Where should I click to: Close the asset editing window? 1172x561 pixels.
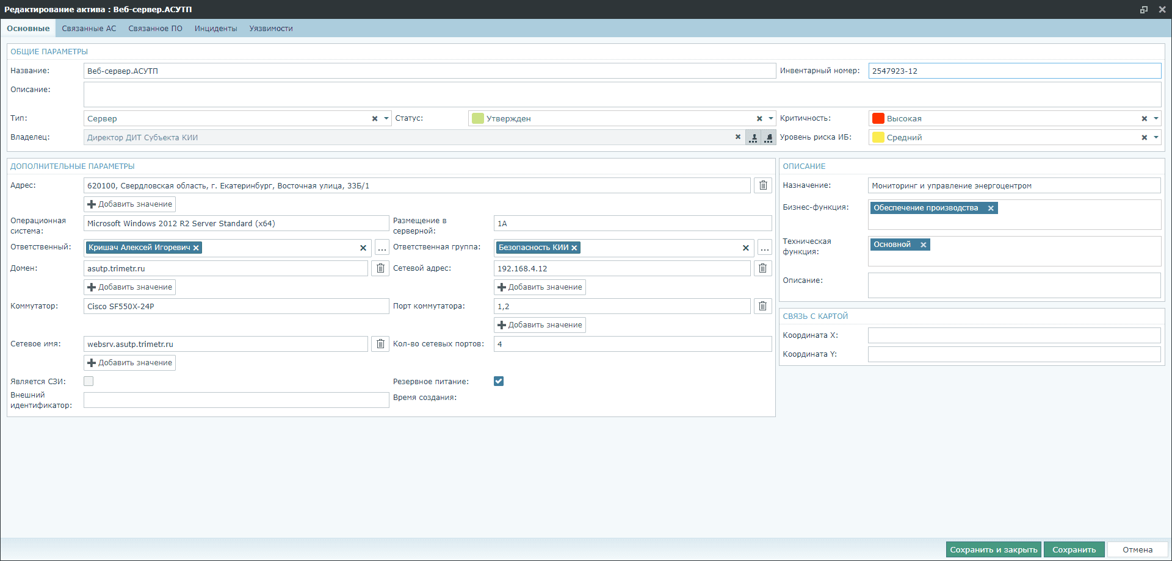(1162, 9)
